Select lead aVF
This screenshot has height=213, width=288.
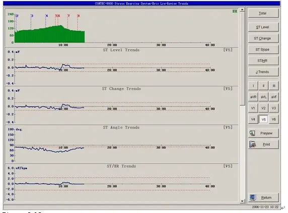pos(274,97)
